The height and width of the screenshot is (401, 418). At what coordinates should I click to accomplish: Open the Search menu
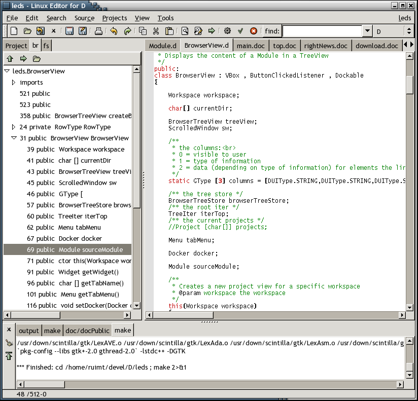point(56,18)
